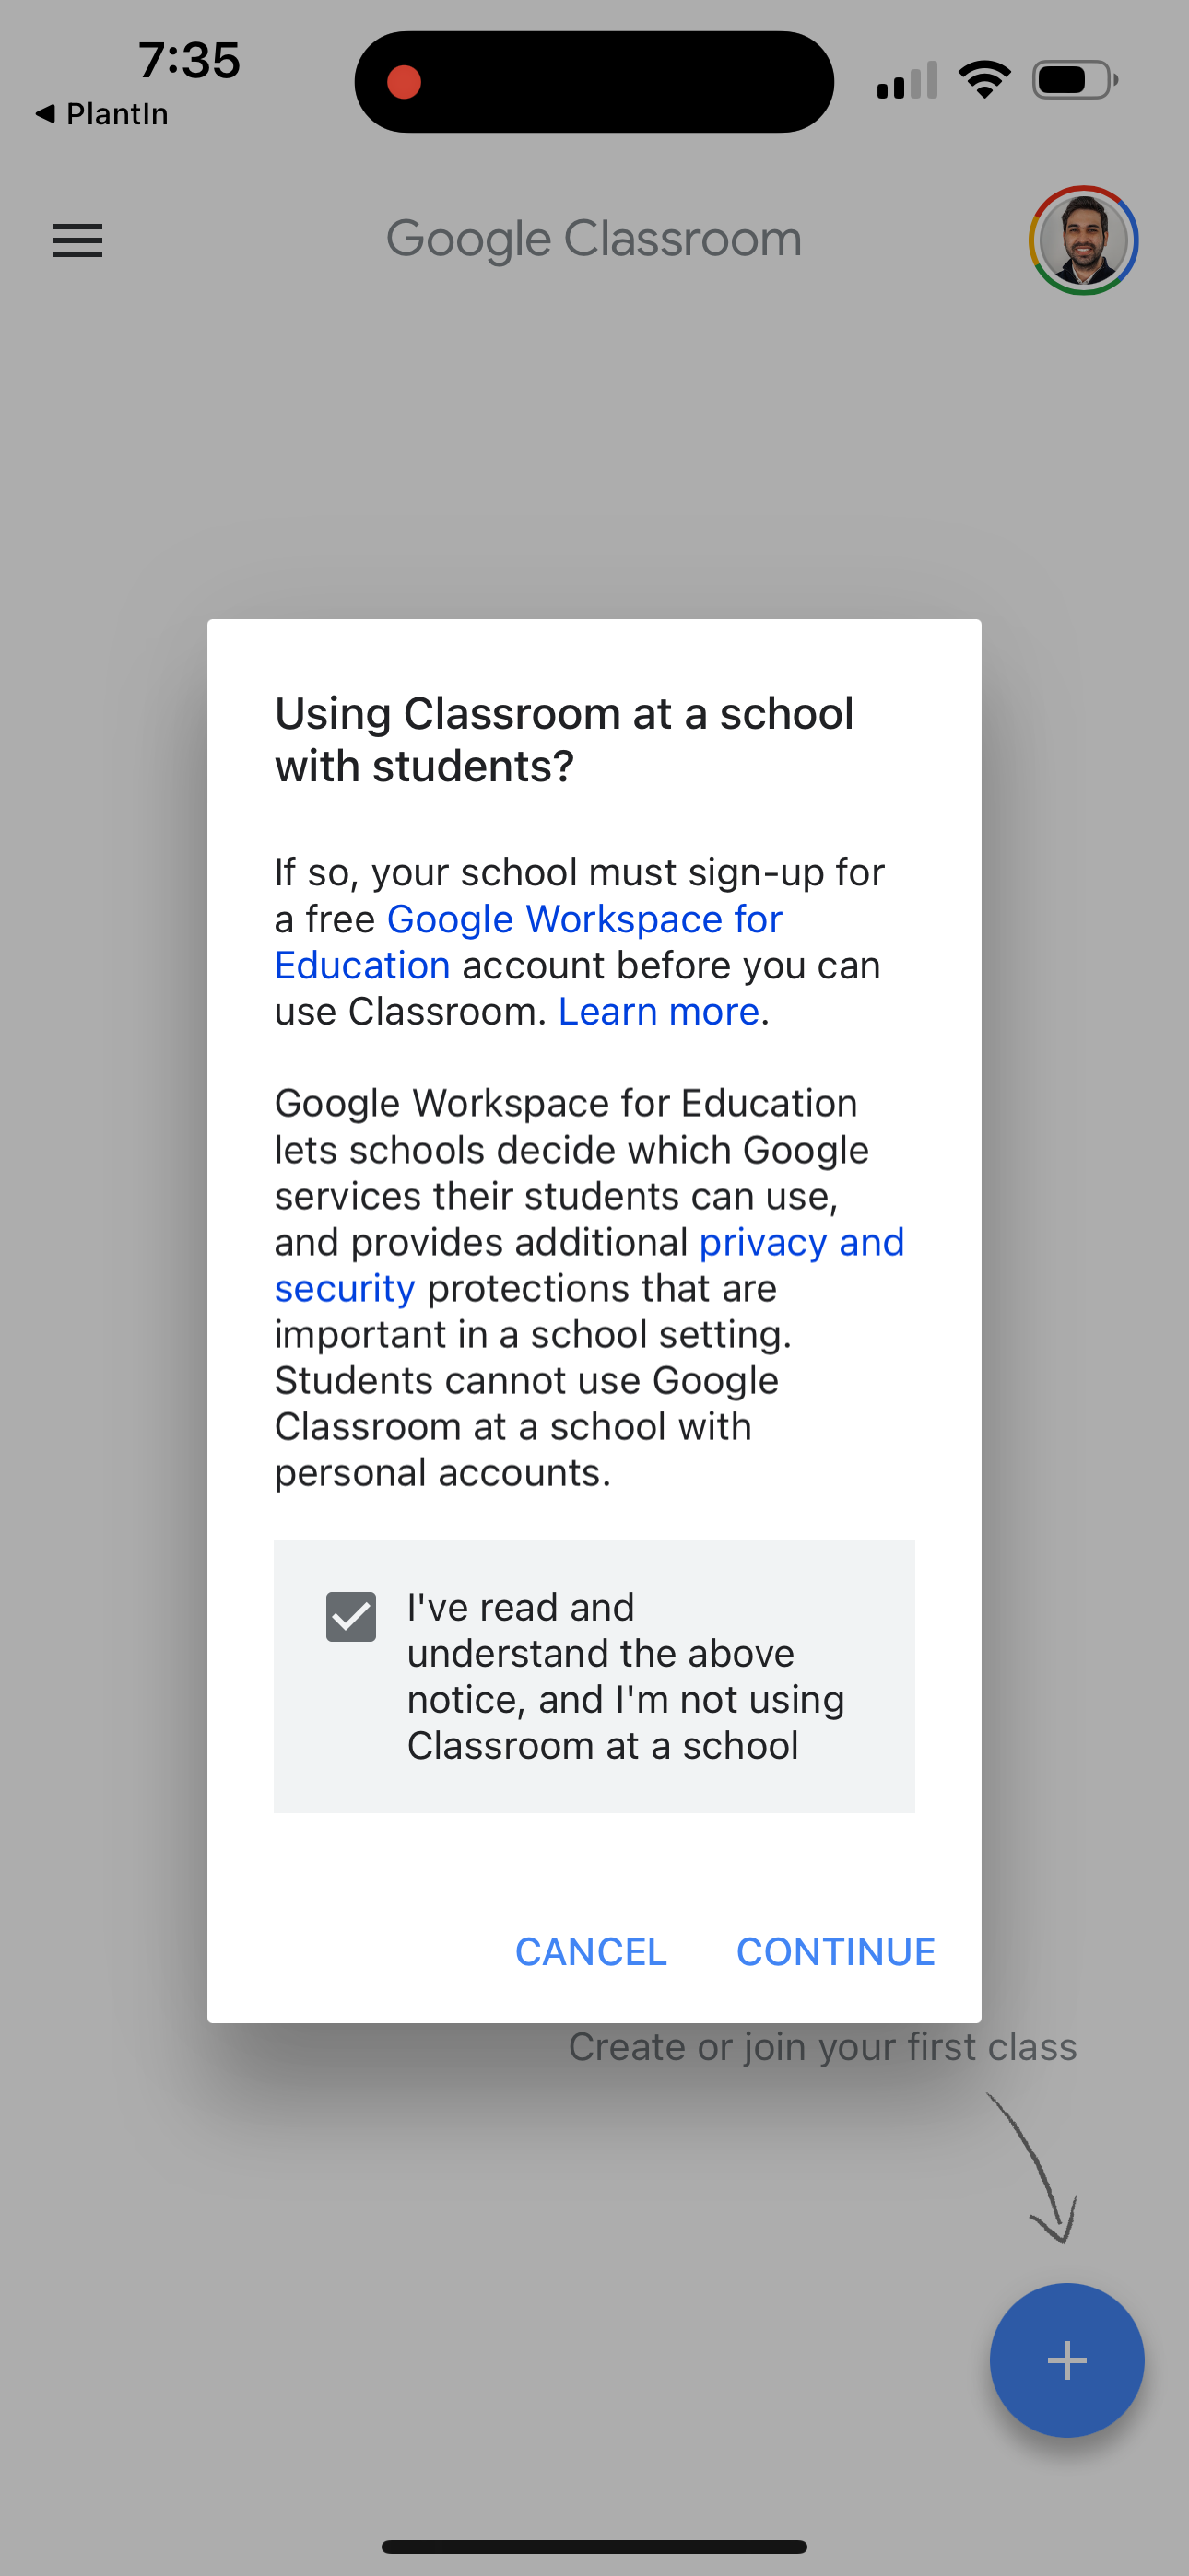Tap the red recording indicator in Dynamic Island

coord(406,82)
